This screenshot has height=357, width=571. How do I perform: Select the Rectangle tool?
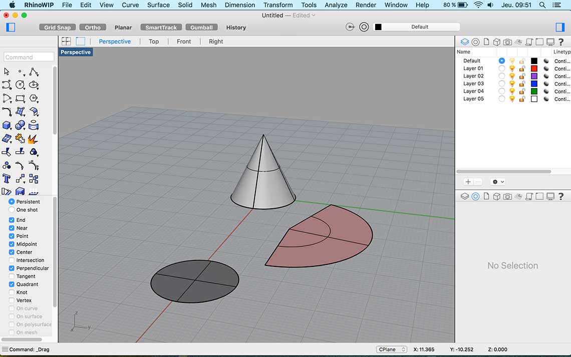20,98
